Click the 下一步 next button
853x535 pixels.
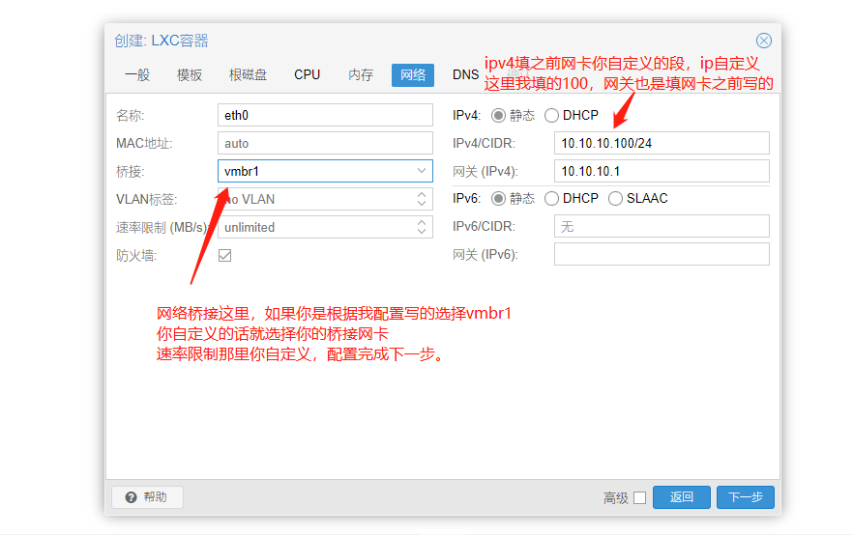tap(745, 497)
